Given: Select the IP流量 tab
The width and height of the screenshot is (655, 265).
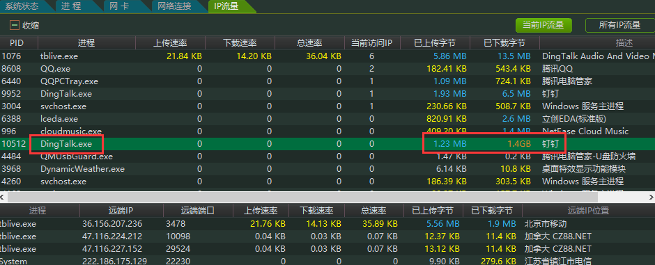Looking at the screenshot, I should coord(227,6).
